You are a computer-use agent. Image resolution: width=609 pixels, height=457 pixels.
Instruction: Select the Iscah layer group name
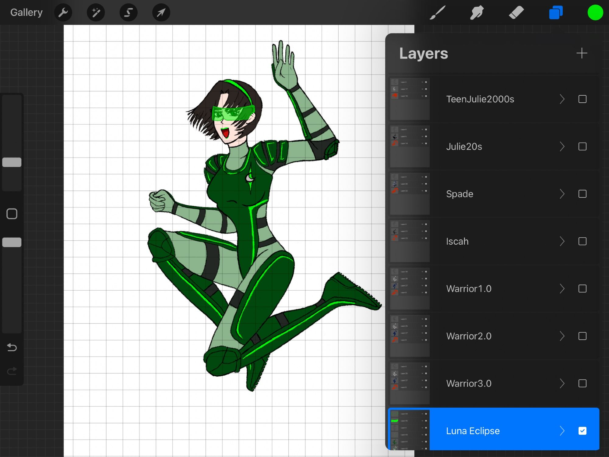pyautogui.click(x=457, y=241)
